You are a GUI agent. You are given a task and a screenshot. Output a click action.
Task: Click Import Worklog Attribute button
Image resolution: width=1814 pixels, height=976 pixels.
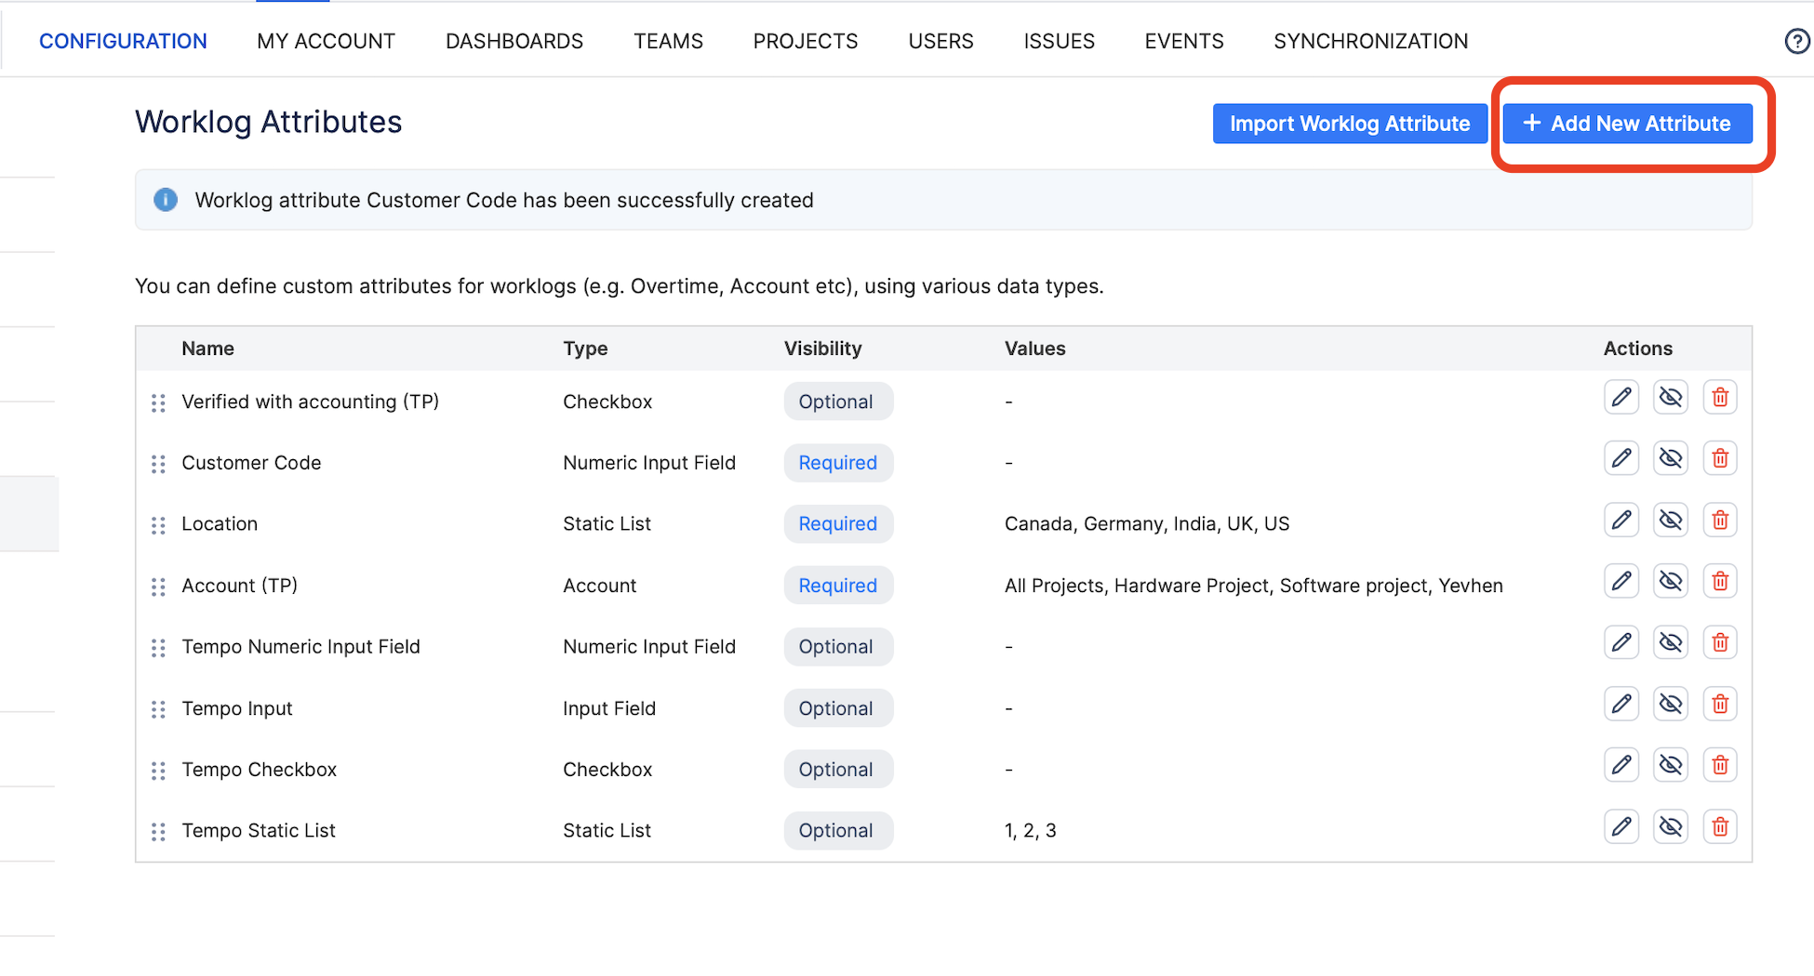[x=1350, y=124]
